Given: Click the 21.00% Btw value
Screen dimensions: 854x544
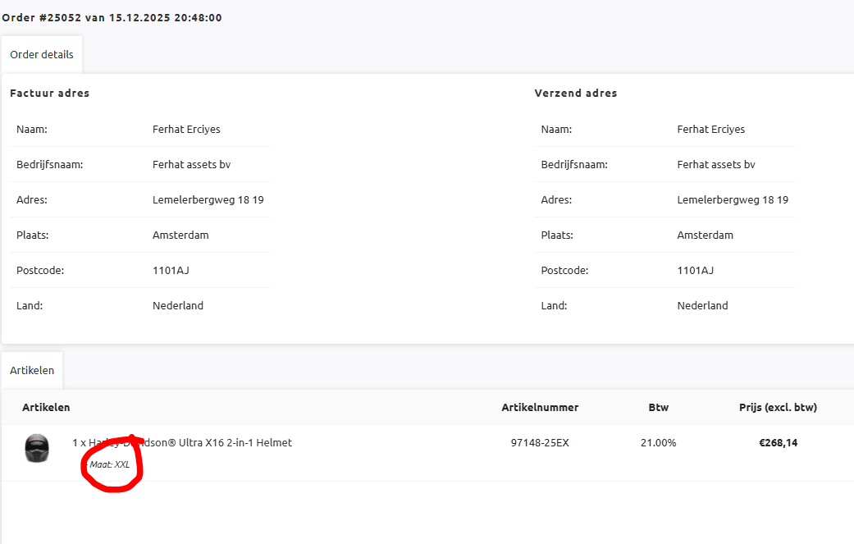Looking at the screenshot, I should coord(658,443).
